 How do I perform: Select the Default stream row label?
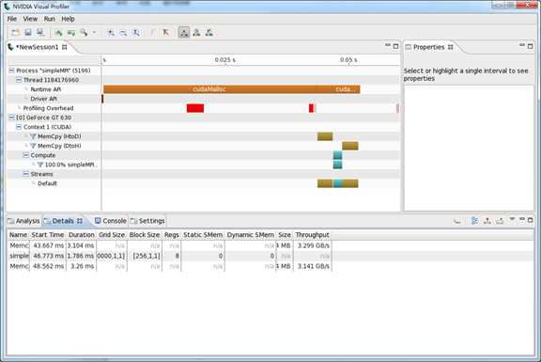(47, 183)
